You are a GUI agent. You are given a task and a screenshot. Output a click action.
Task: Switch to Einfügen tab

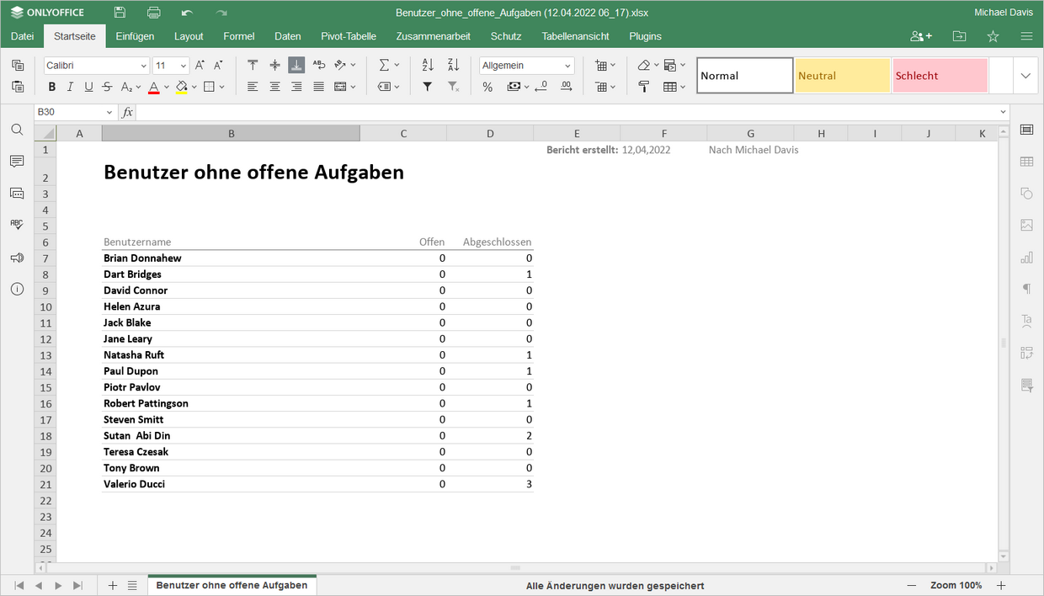(135, 36)
